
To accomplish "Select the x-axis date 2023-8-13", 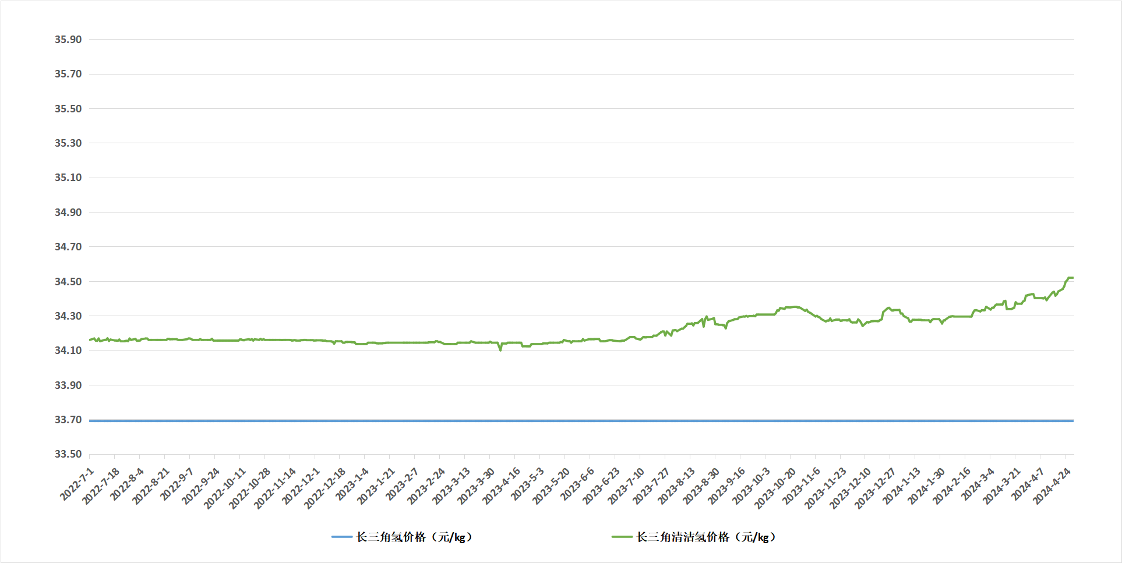I will click(x=676, y=486).
